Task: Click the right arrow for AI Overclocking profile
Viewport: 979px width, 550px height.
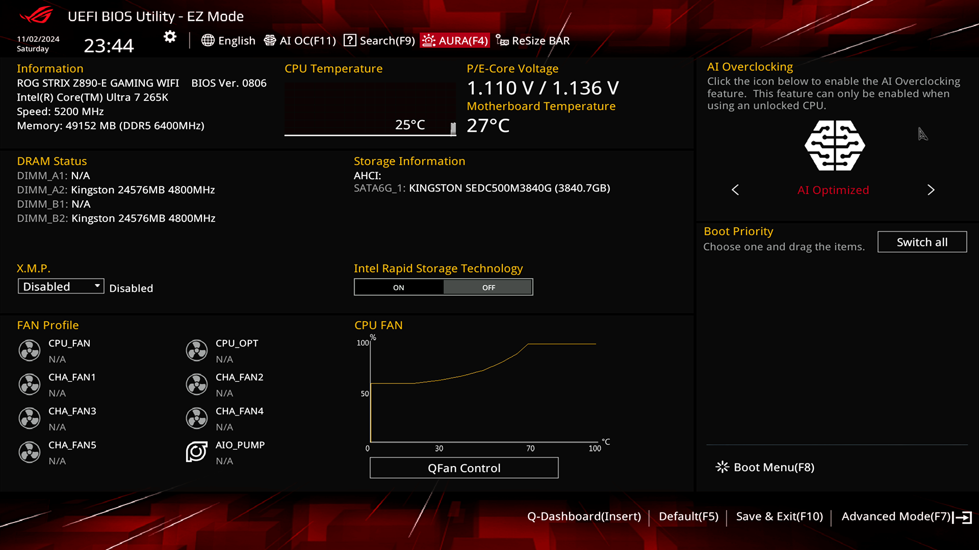Action: click(x=931, y=190)
